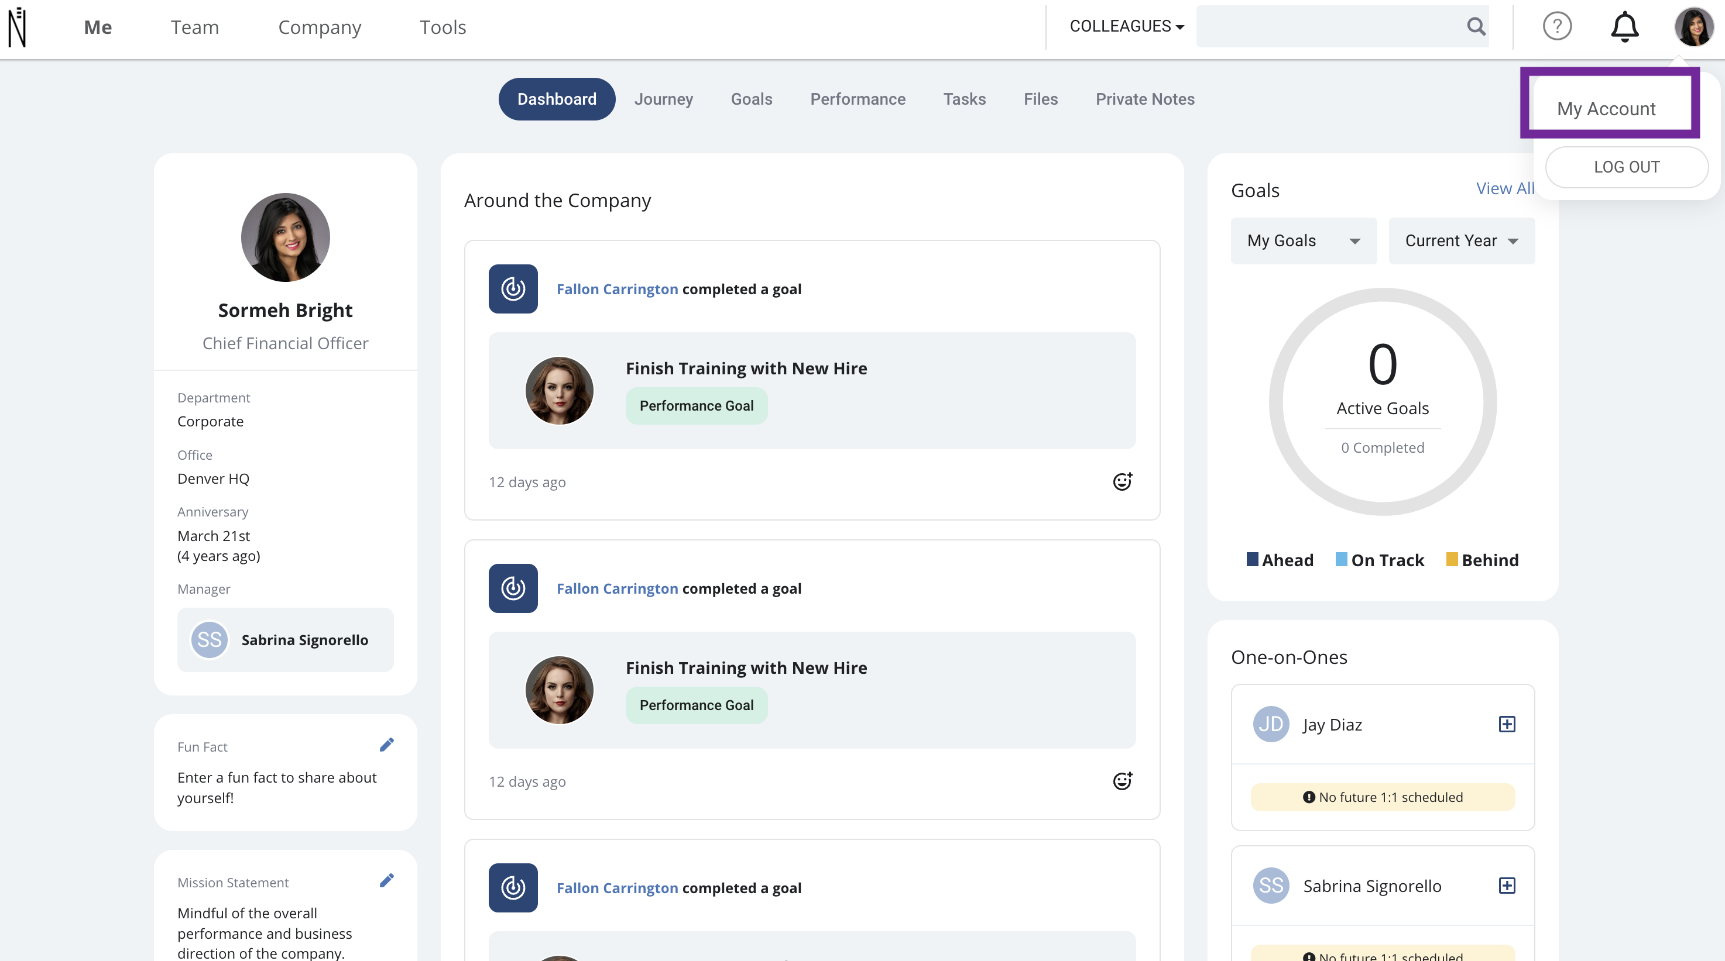Screen dimensions: 1725x961
Task: Switch to the Performance tab
Action: (x=857, y=99)
